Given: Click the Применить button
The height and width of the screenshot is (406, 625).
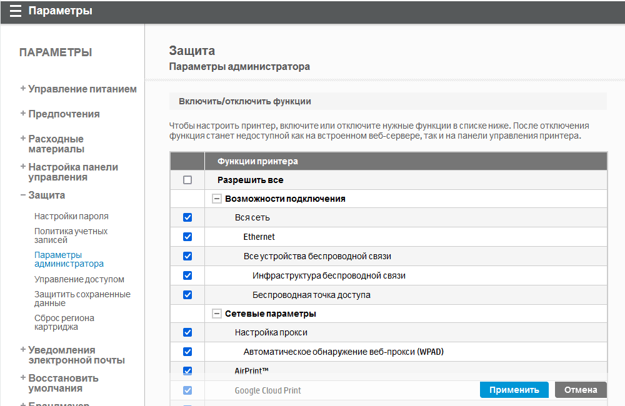Looking at the screenshot, I should [x=514, y=390].
